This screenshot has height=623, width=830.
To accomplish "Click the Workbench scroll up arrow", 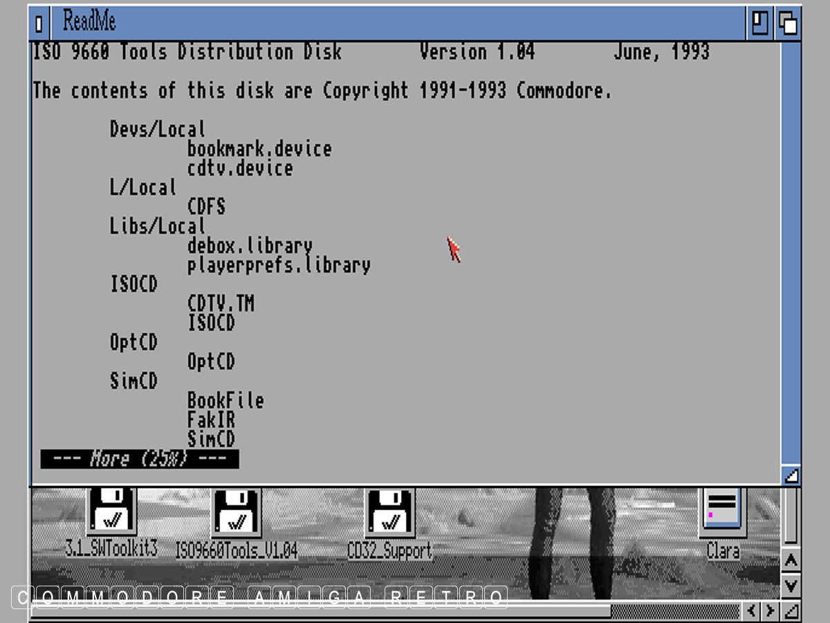I will 791,561.
